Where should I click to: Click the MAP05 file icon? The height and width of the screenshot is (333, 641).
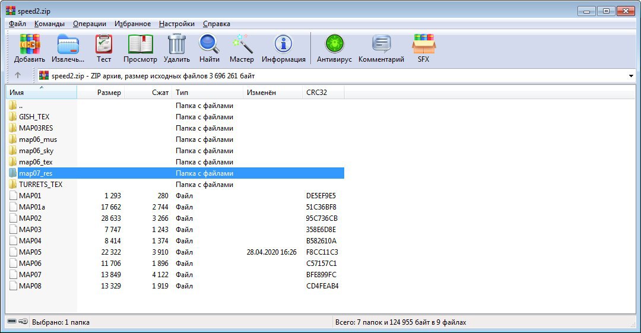(13, 252)
